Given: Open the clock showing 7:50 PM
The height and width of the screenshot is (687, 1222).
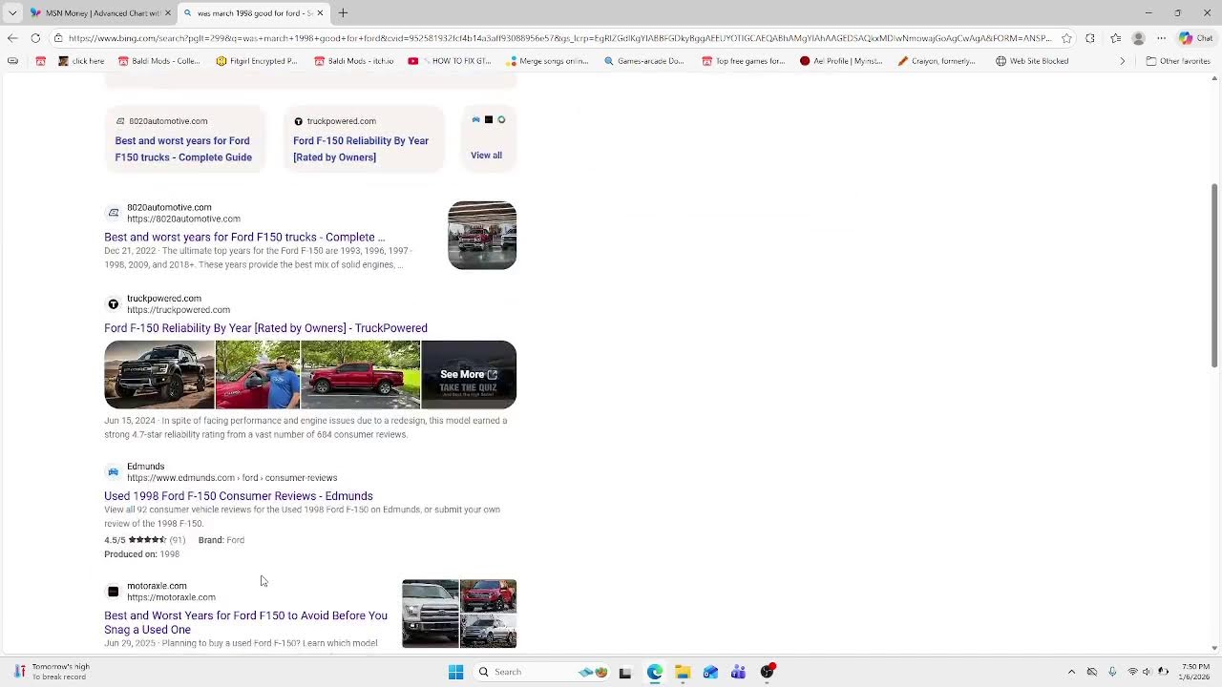Looking at the screenshot, I should 1195,672.
